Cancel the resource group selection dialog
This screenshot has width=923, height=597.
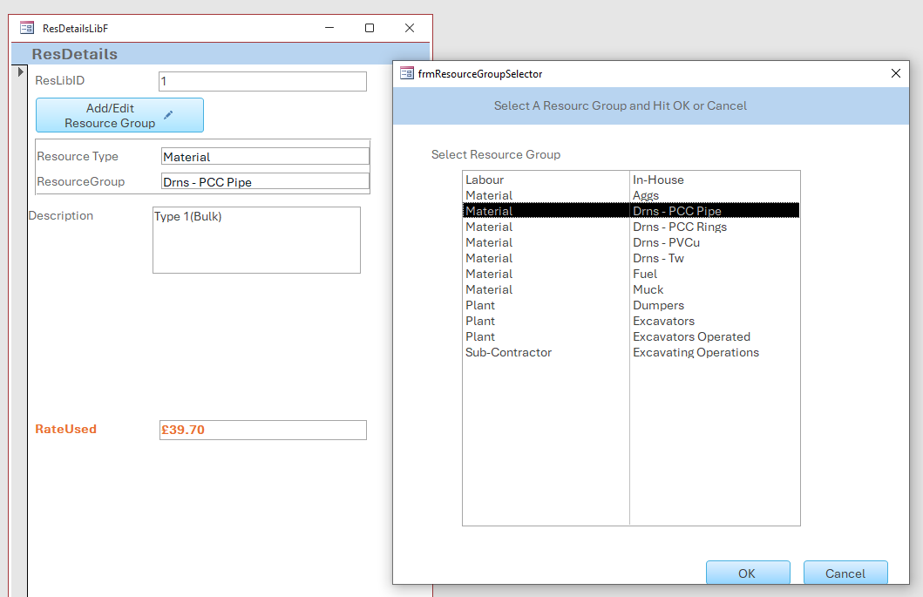(845, 573)
